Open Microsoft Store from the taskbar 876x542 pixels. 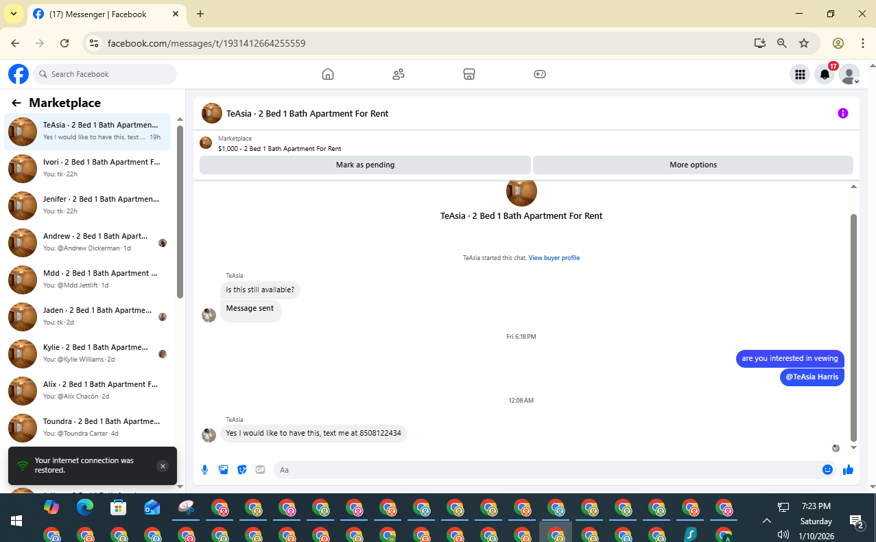pyautogui.click(x=119, y=508)
